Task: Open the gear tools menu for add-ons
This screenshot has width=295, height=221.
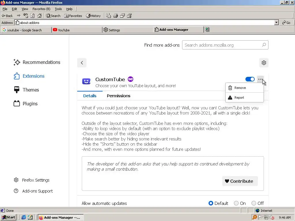Action: (264, 62)
